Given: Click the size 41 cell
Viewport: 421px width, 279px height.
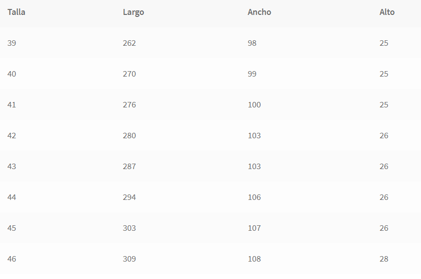Looking at the screenshot, I should point(12,105).
